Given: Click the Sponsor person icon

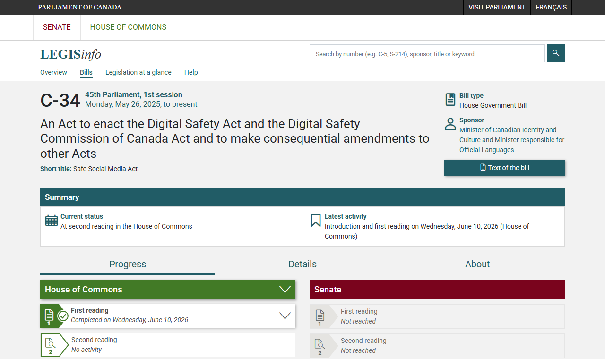Looking at the screenshot, I should [450, 124].
